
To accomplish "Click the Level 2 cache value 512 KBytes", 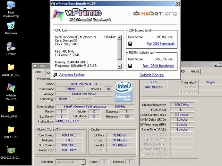I will coord(120,145).
